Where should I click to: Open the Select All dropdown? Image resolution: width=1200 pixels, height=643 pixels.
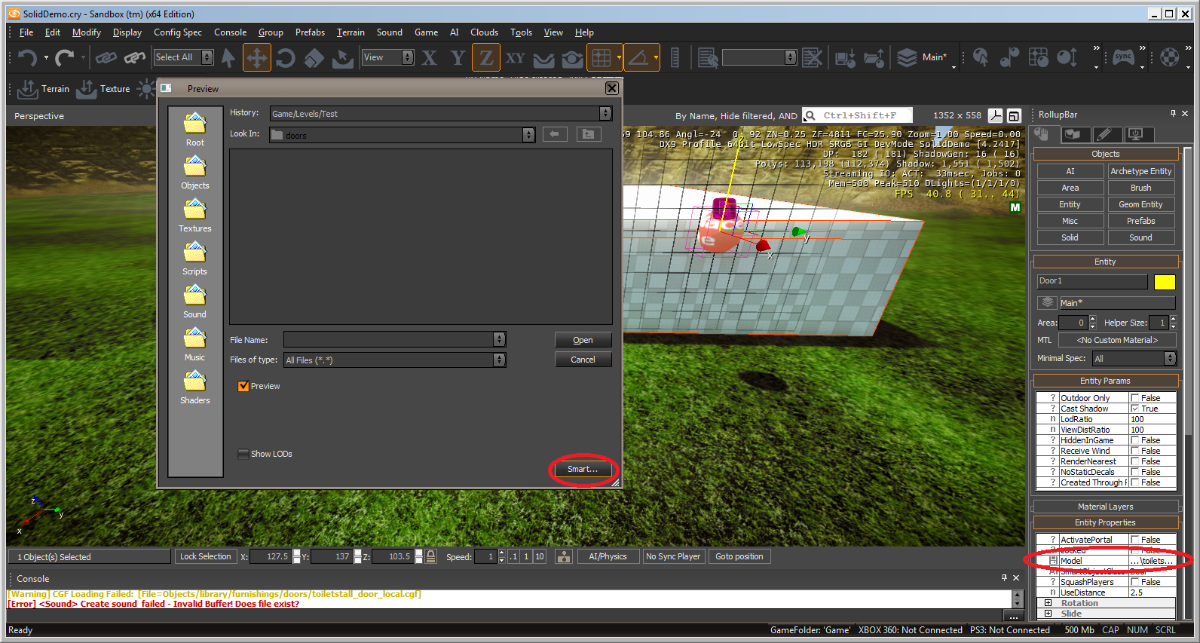click(207, 57)
